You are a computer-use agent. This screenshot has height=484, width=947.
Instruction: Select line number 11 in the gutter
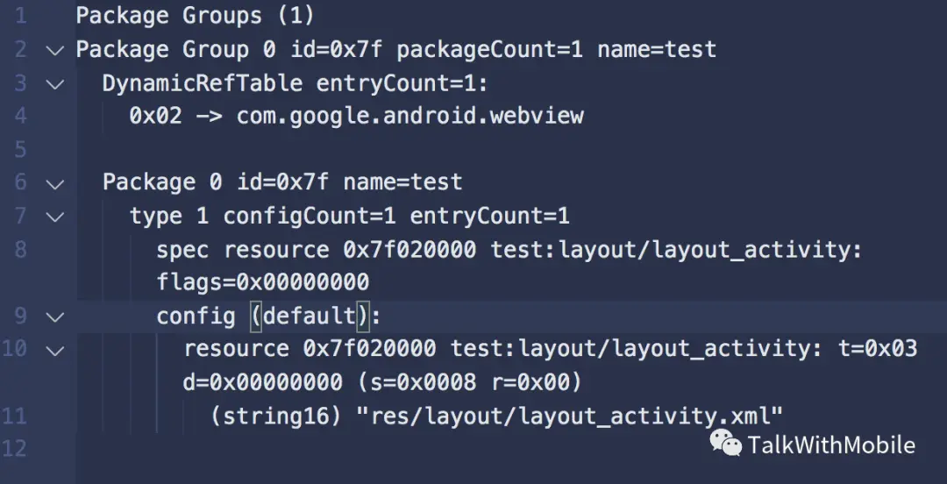pos(15,415)
